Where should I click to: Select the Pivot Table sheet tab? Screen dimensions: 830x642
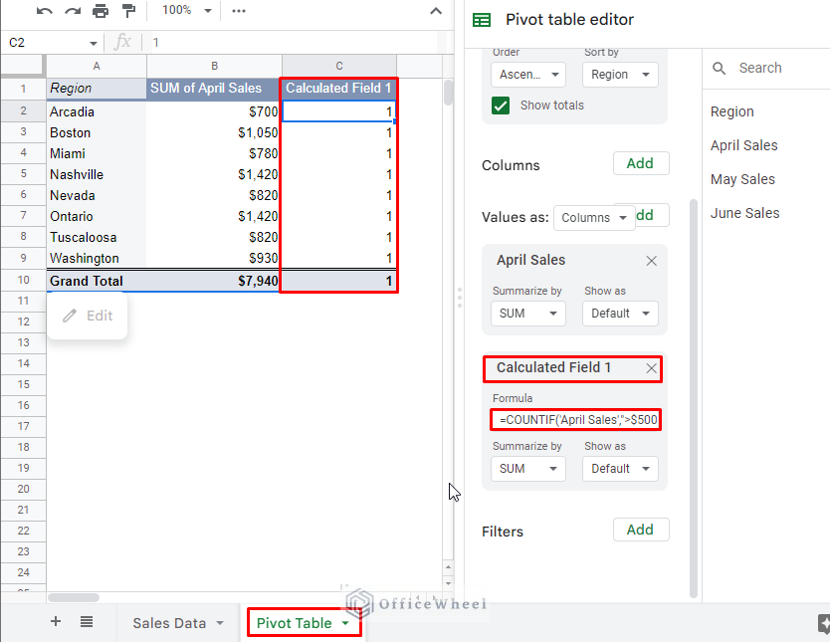pos(303,623)
